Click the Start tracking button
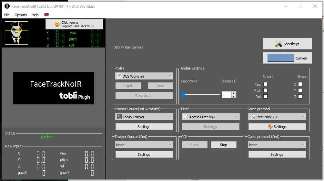Viewport: 324px width, 181px height. [195, 145]
